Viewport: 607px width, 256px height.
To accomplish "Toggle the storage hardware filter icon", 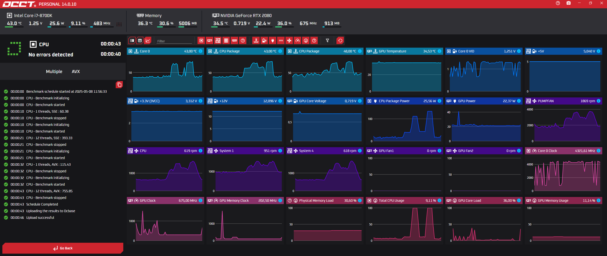I will coord(226,41).
